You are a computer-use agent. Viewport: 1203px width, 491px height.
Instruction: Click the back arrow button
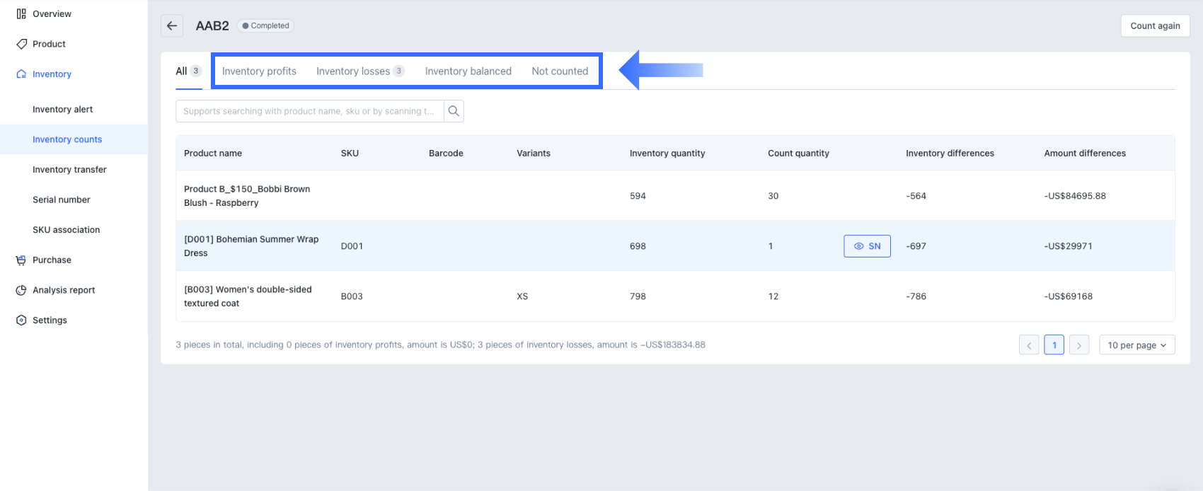172,25
